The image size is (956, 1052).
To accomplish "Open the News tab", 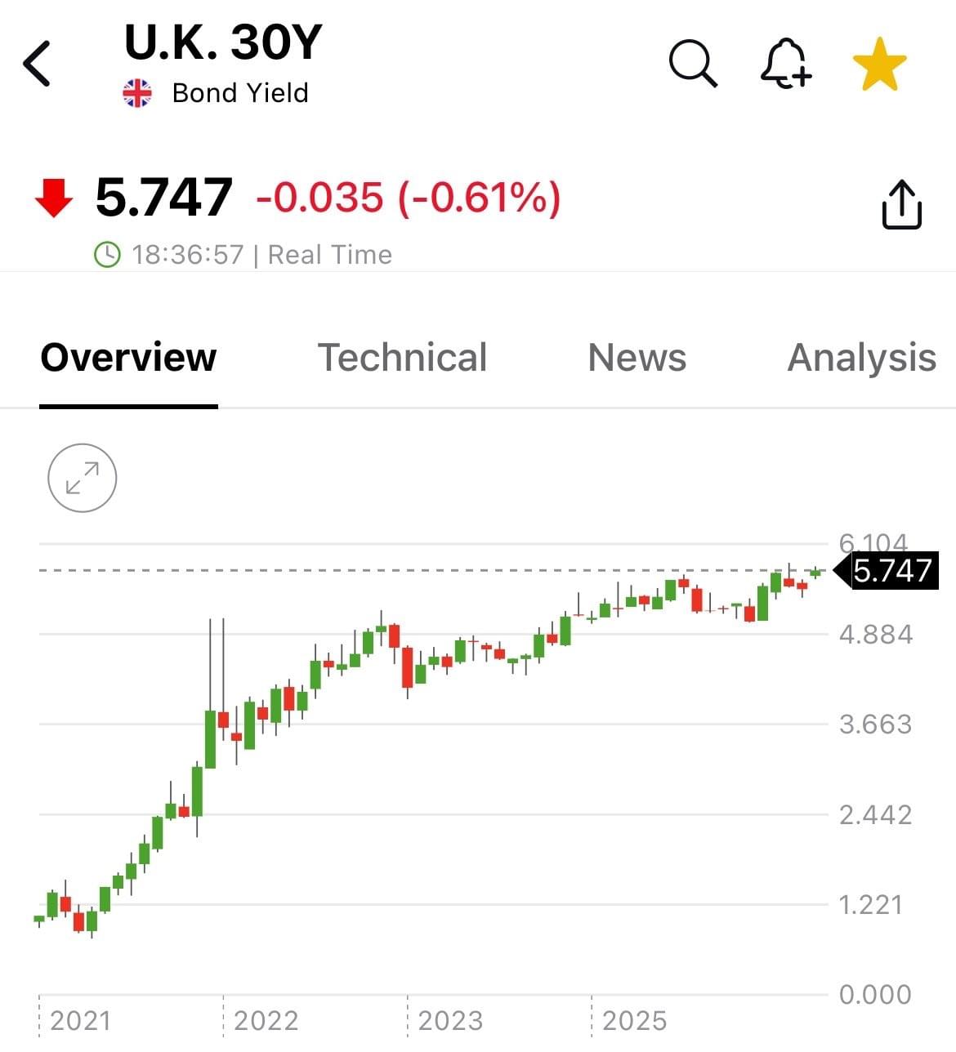I will click(637, 358).
